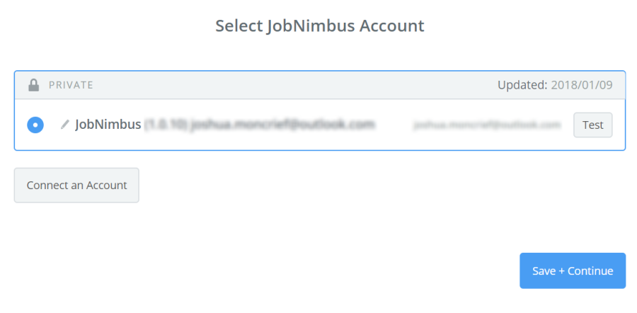Click the padlock icon beside PRIVATE

pos(34,85)
